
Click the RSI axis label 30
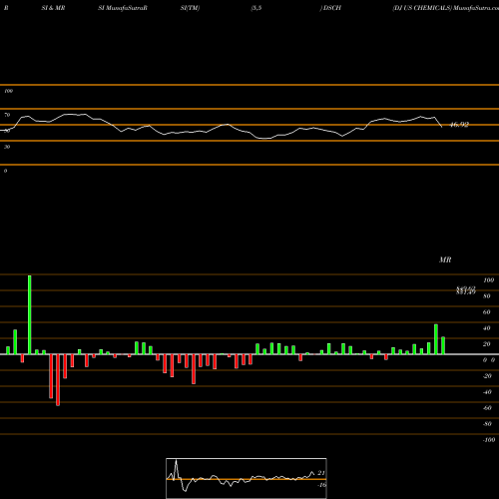[7, 147]
